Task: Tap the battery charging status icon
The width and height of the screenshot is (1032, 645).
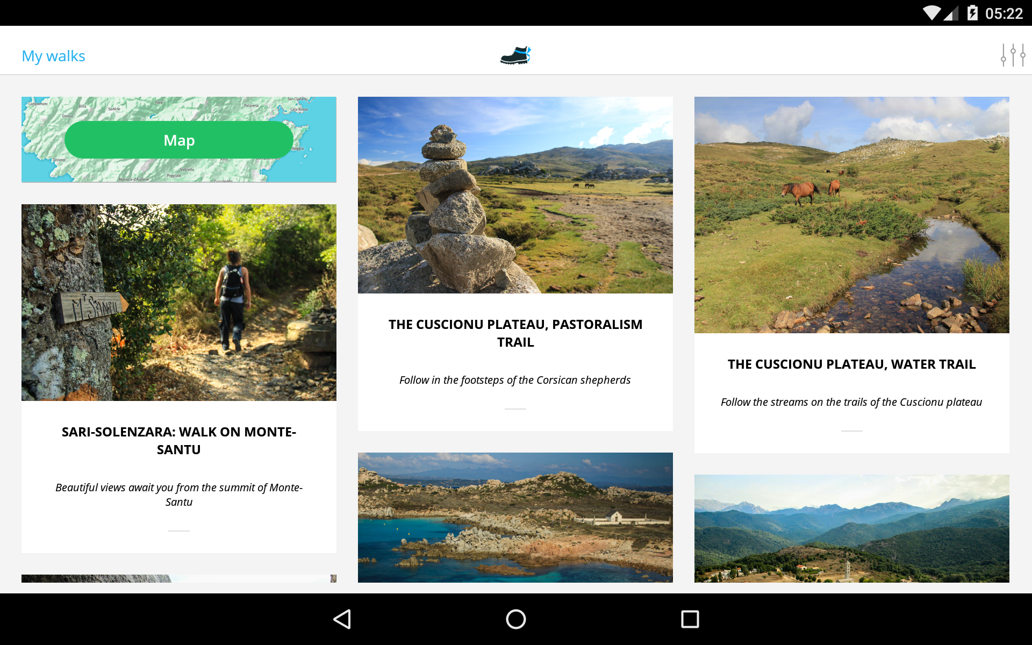Action: 972,13
